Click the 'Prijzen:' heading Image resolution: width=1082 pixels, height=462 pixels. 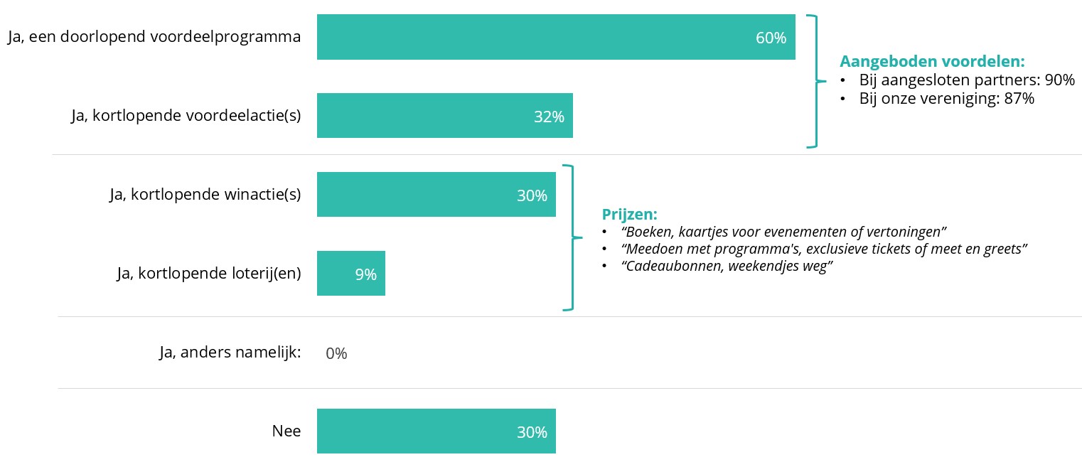click(629, 214)
